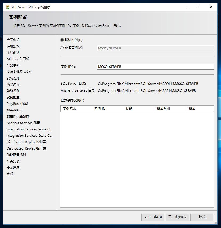The width and height of the screenshot is (221, 228).
Task: Click the 版本 column header
Action: click(200, 109)
